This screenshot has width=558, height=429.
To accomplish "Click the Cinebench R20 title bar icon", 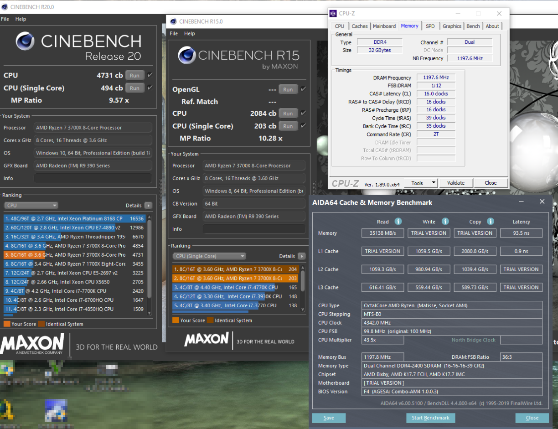I will tap(5, 7).
